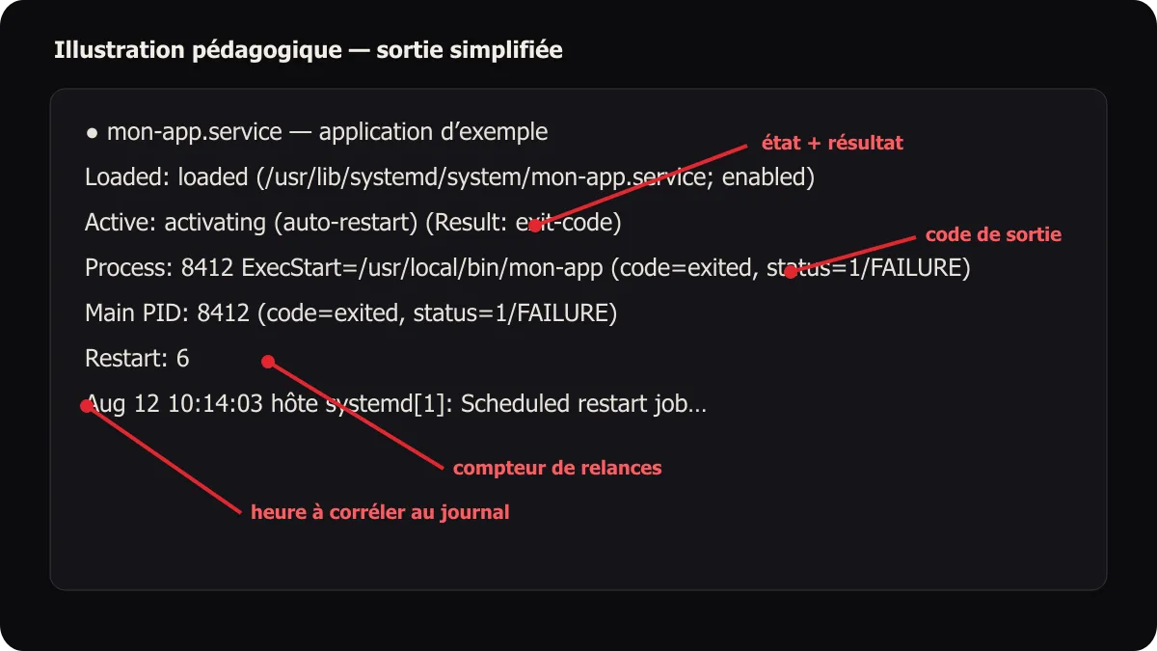Select the 'compteur de relances' annotation label
The height and width of the screenshot is (651, 1157).
pos(557,468)
